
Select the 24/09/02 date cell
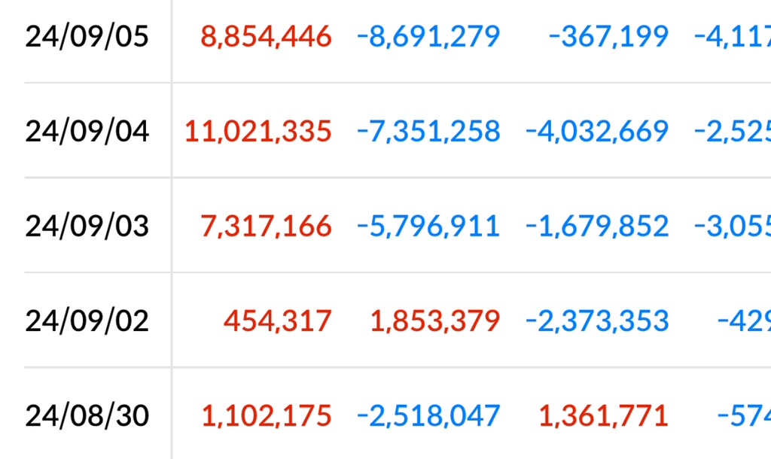click(87, 321)
